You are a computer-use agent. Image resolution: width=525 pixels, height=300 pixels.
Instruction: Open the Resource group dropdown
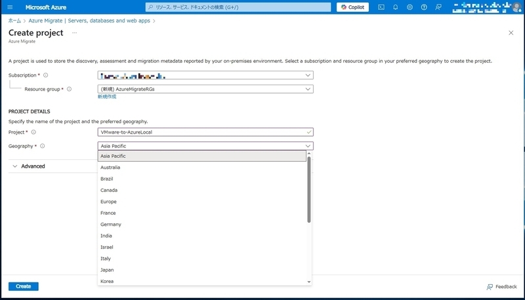point(205,89)
